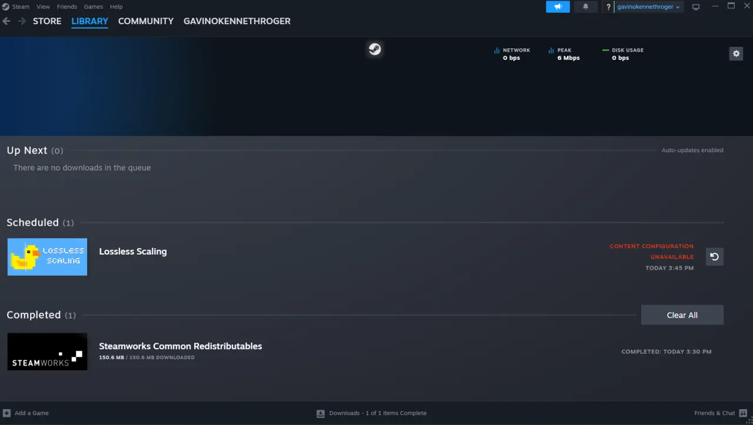Open the Friends menu
This screenshot has height=425, width=753.
point(67,6)
